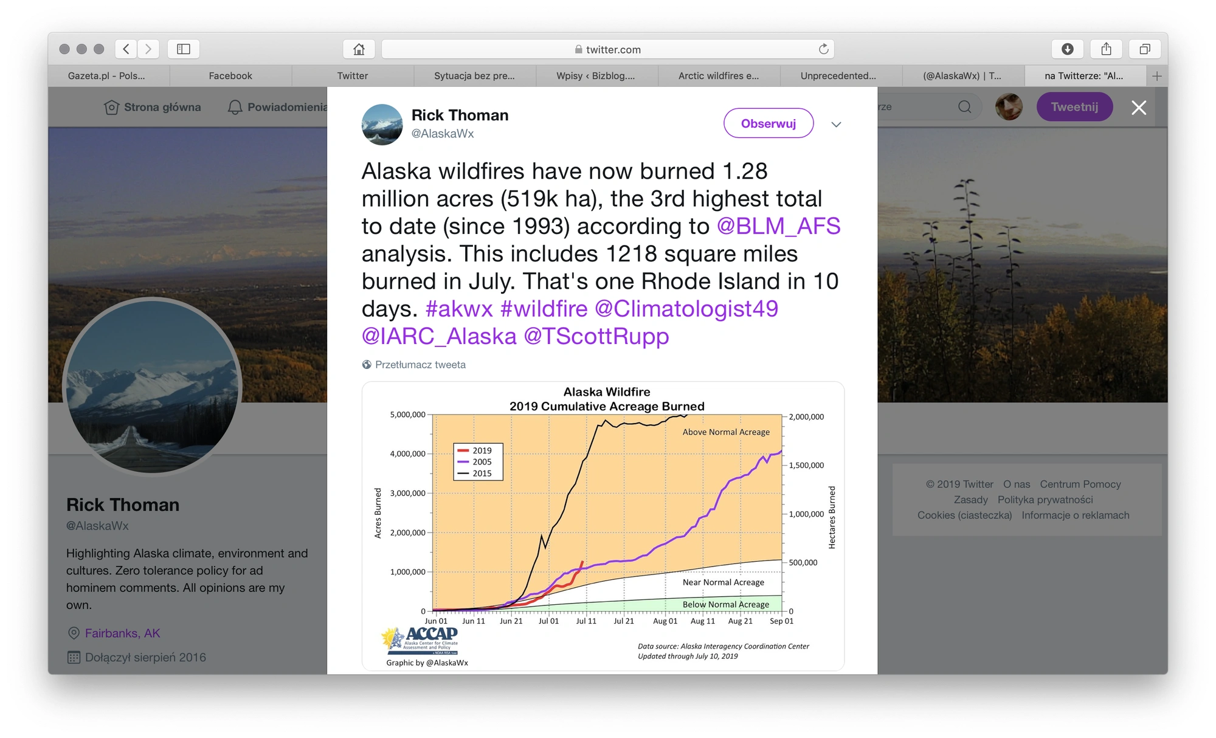The width and height of the screenshot is (1216, 738).
Task: Open the user avatar menu in Twitter header
Action: tap(1009, 107)
